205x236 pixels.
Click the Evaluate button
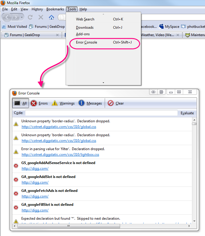coord(187,113)
